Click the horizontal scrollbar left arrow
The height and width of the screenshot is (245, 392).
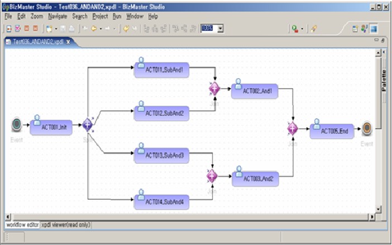pos(8,216)
